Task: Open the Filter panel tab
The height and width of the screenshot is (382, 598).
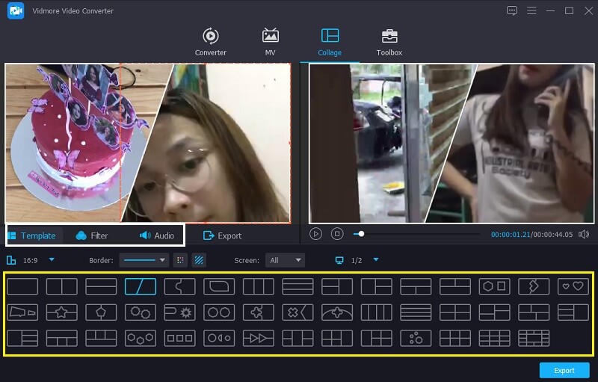Action: click(92, 235)
